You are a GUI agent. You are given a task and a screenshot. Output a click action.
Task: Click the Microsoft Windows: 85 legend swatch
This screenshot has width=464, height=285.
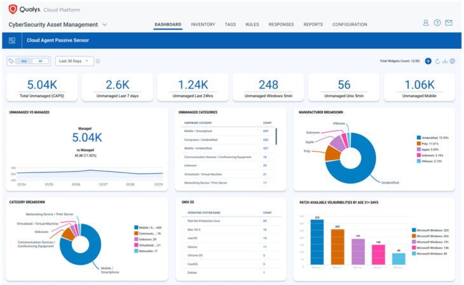tap(414, 254)
